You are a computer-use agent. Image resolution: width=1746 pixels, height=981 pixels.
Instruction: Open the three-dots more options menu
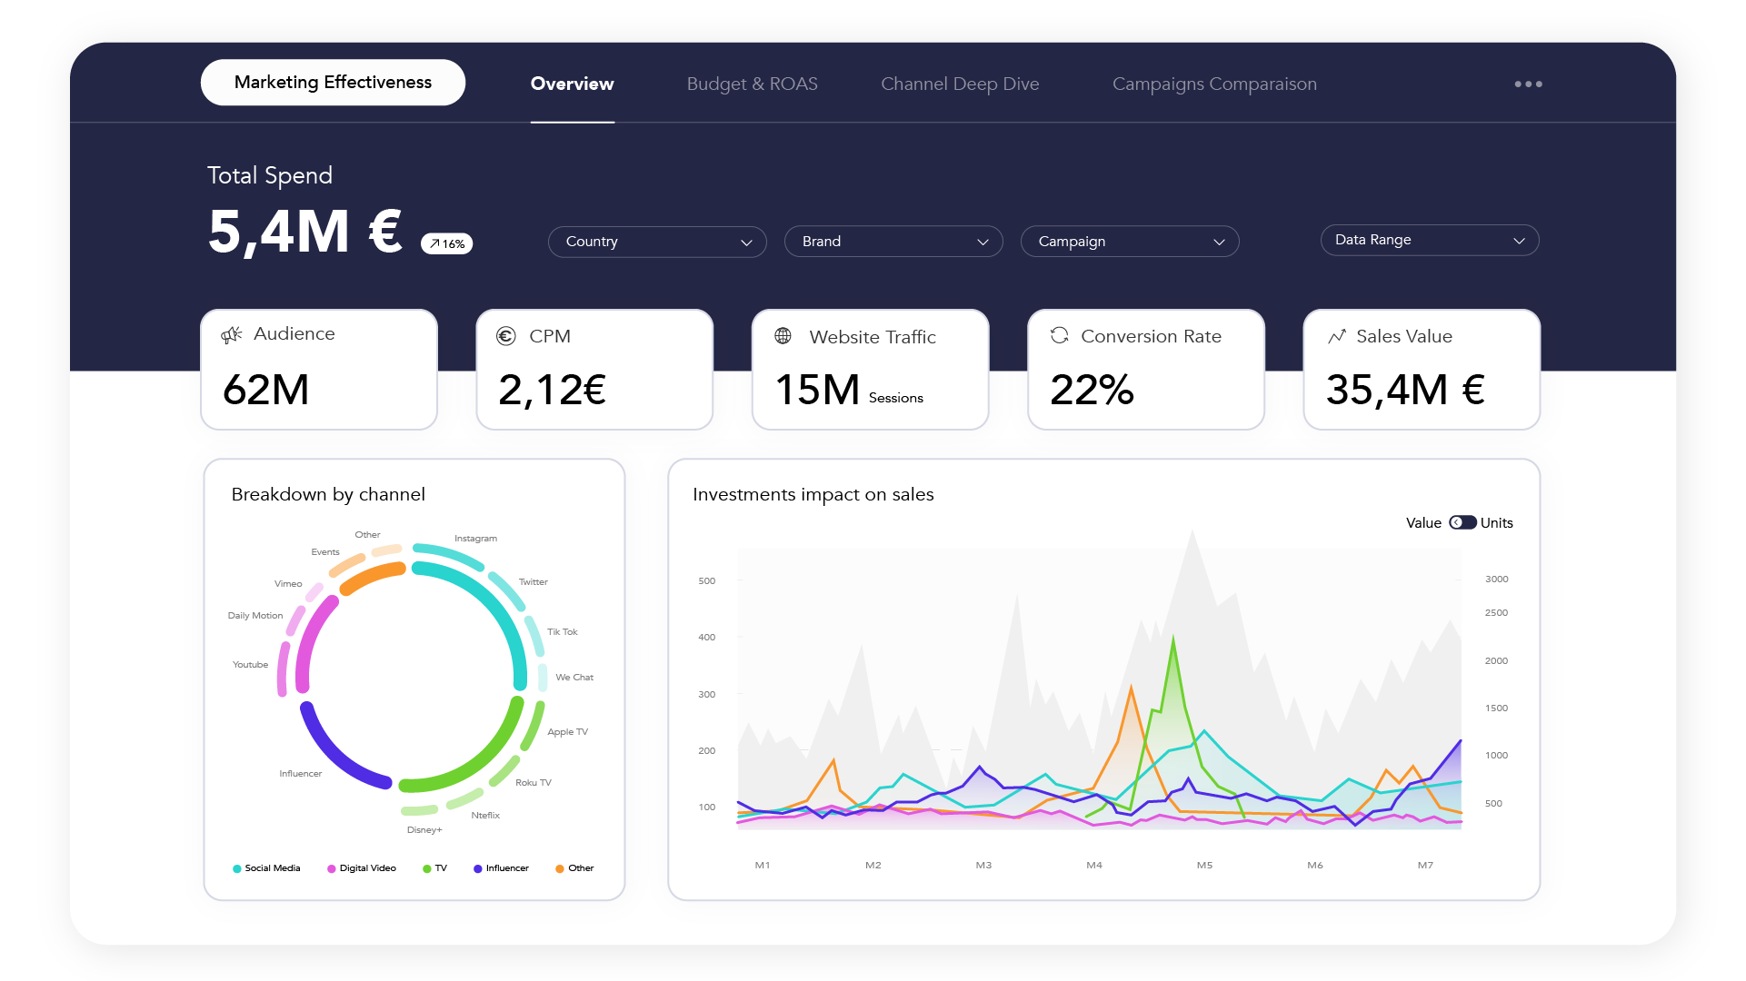point(1528,84)
